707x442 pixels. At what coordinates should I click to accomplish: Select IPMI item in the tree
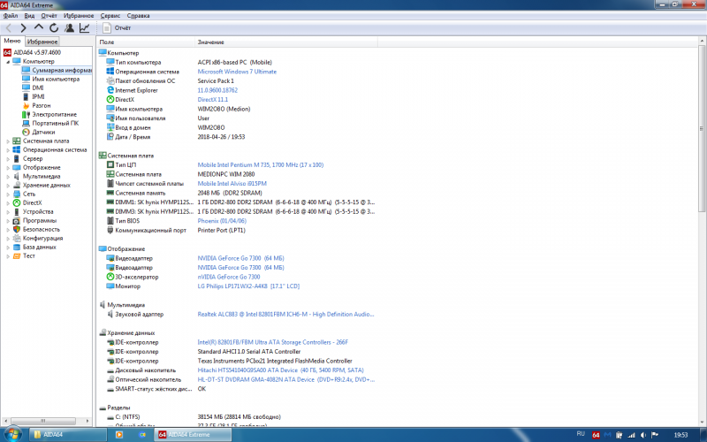(38, 96)
